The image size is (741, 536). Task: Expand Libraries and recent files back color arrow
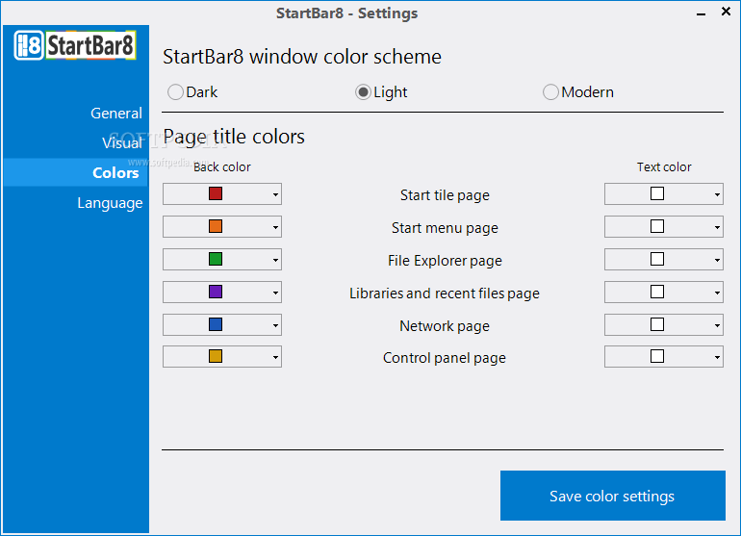click(x=275, y=293)
